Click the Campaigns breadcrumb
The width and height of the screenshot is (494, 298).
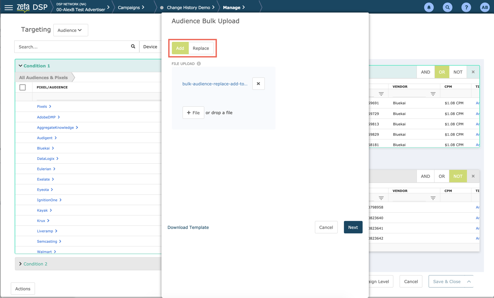pyautogui.click(x=129, y=7)
